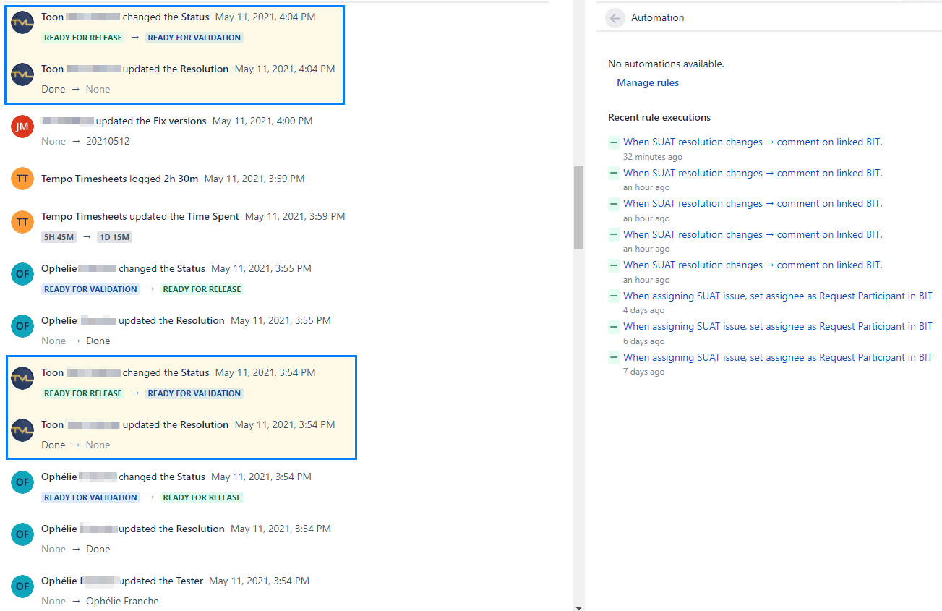Click the 5H 45M time value

point(59,237)
